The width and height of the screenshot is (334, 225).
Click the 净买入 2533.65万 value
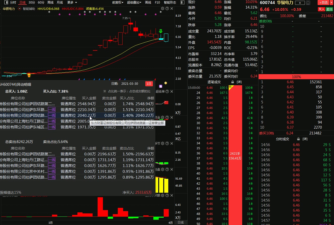(144, 192)
